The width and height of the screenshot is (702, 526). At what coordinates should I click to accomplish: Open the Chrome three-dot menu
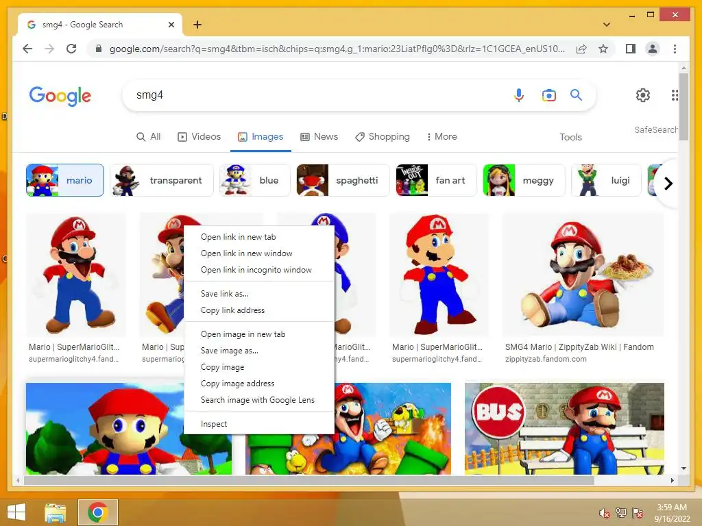click(675, 49)
